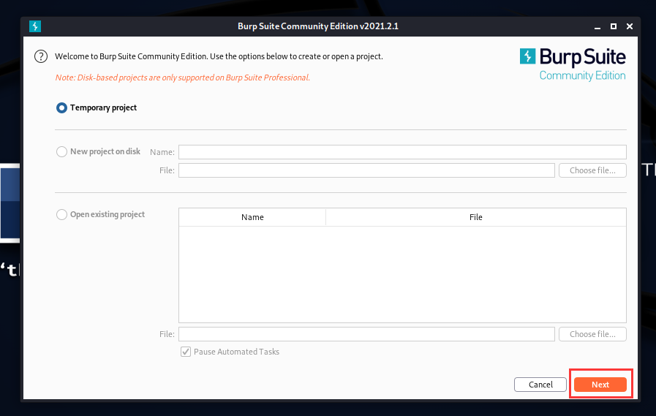
Task: Click the empty existing projects list area
Action: click(402, 274)
